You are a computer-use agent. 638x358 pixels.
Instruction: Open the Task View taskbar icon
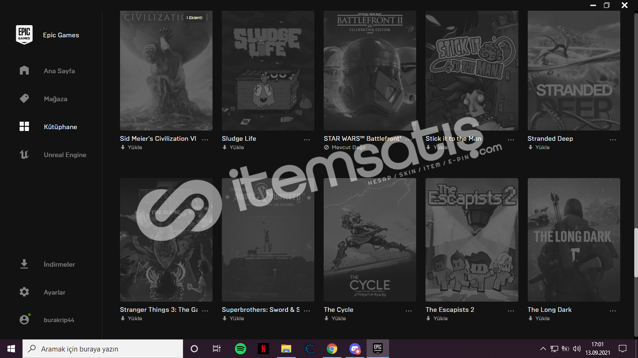pyautogui.click(x=217, y=349)
